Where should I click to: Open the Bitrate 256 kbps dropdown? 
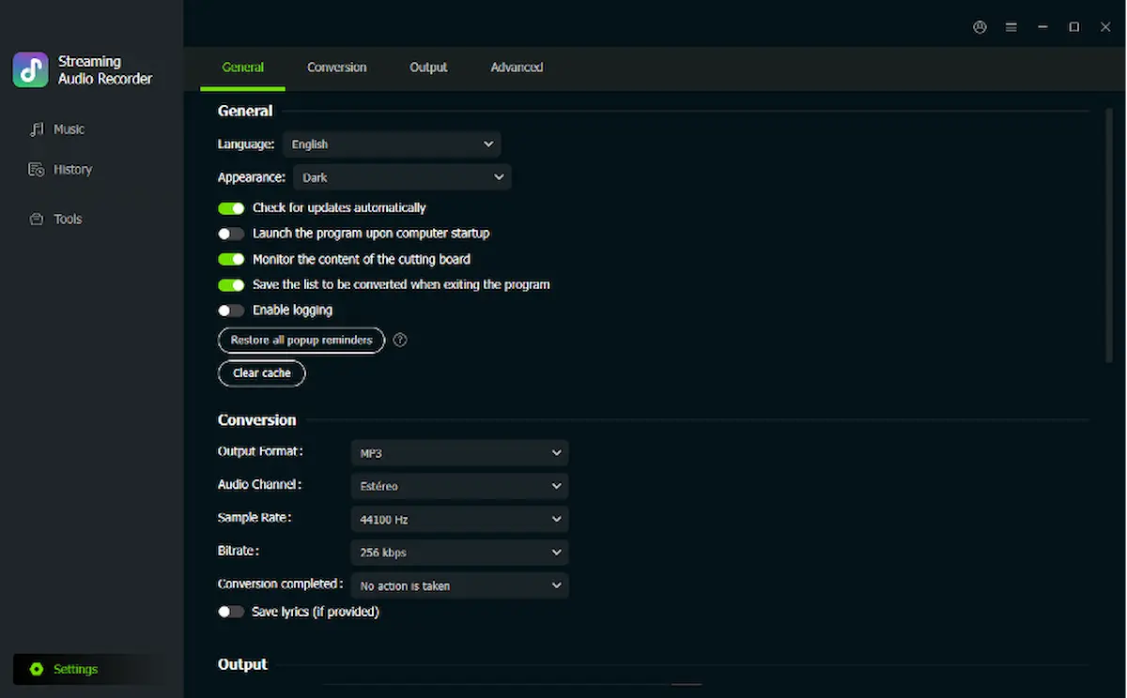coord(459,553)
